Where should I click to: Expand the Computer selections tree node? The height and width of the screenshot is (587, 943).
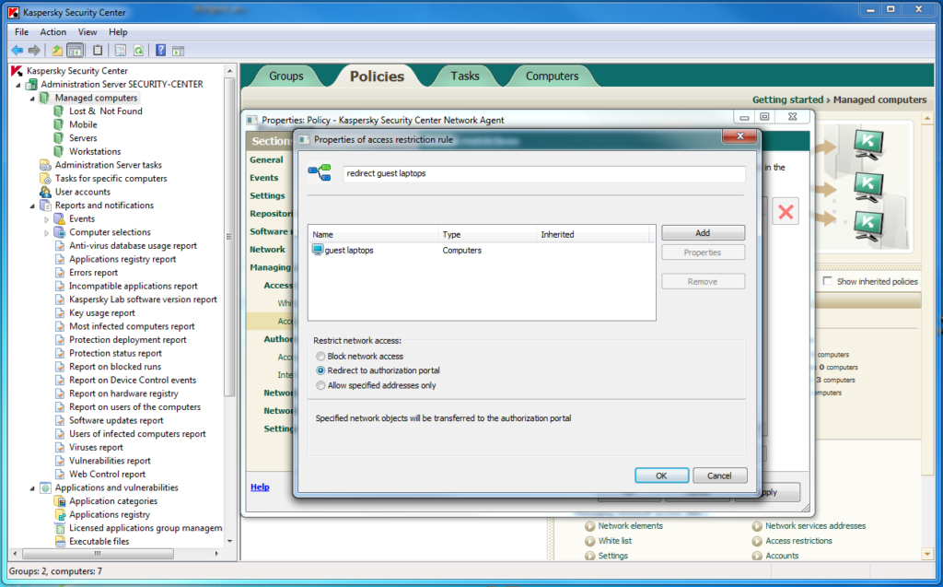coord(46,232)
